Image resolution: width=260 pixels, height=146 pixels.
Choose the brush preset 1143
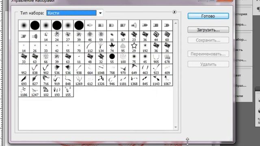click(156, 80)
